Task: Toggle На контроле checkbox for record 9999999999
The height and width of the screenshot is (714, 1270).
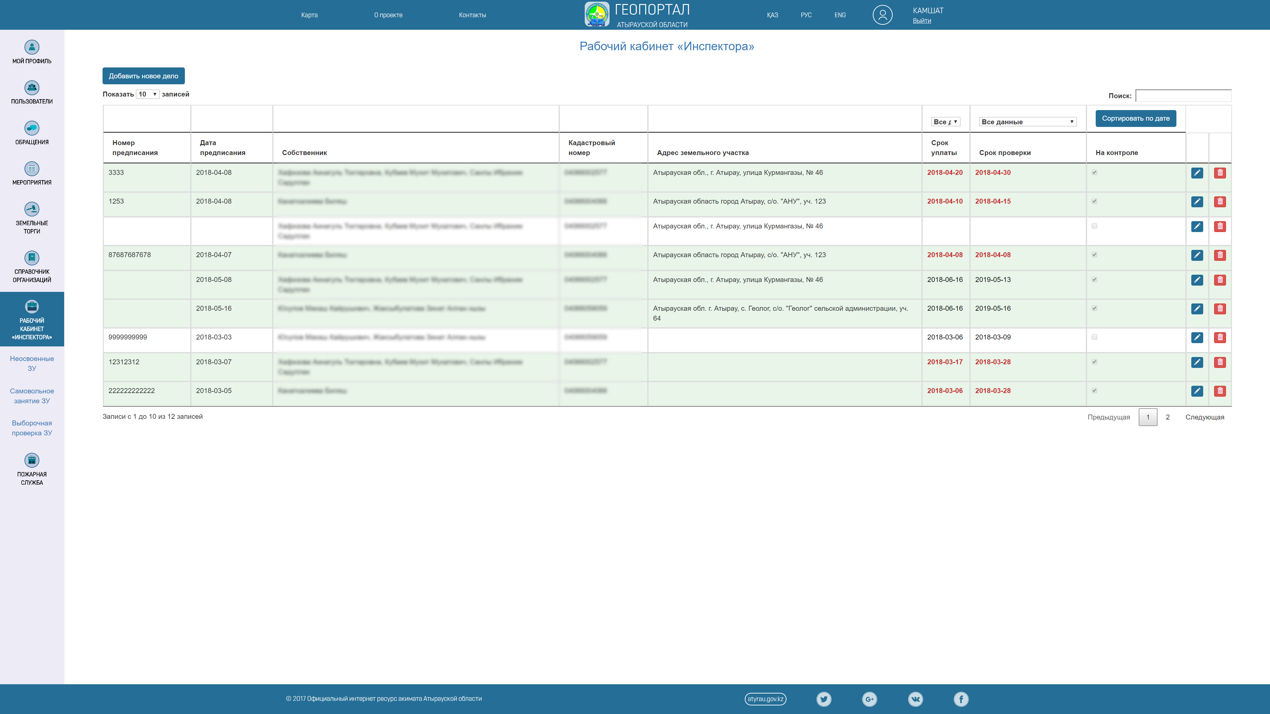Action: pos(1094,337)
